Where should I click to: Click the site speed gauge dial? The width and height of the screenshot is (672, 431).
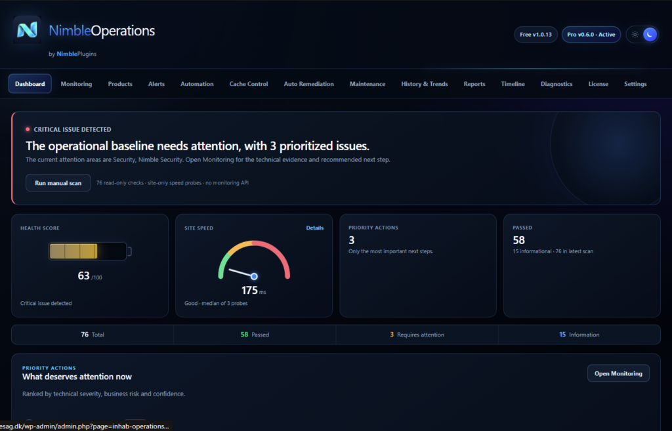pyautogui.click(x=254, y=260)
